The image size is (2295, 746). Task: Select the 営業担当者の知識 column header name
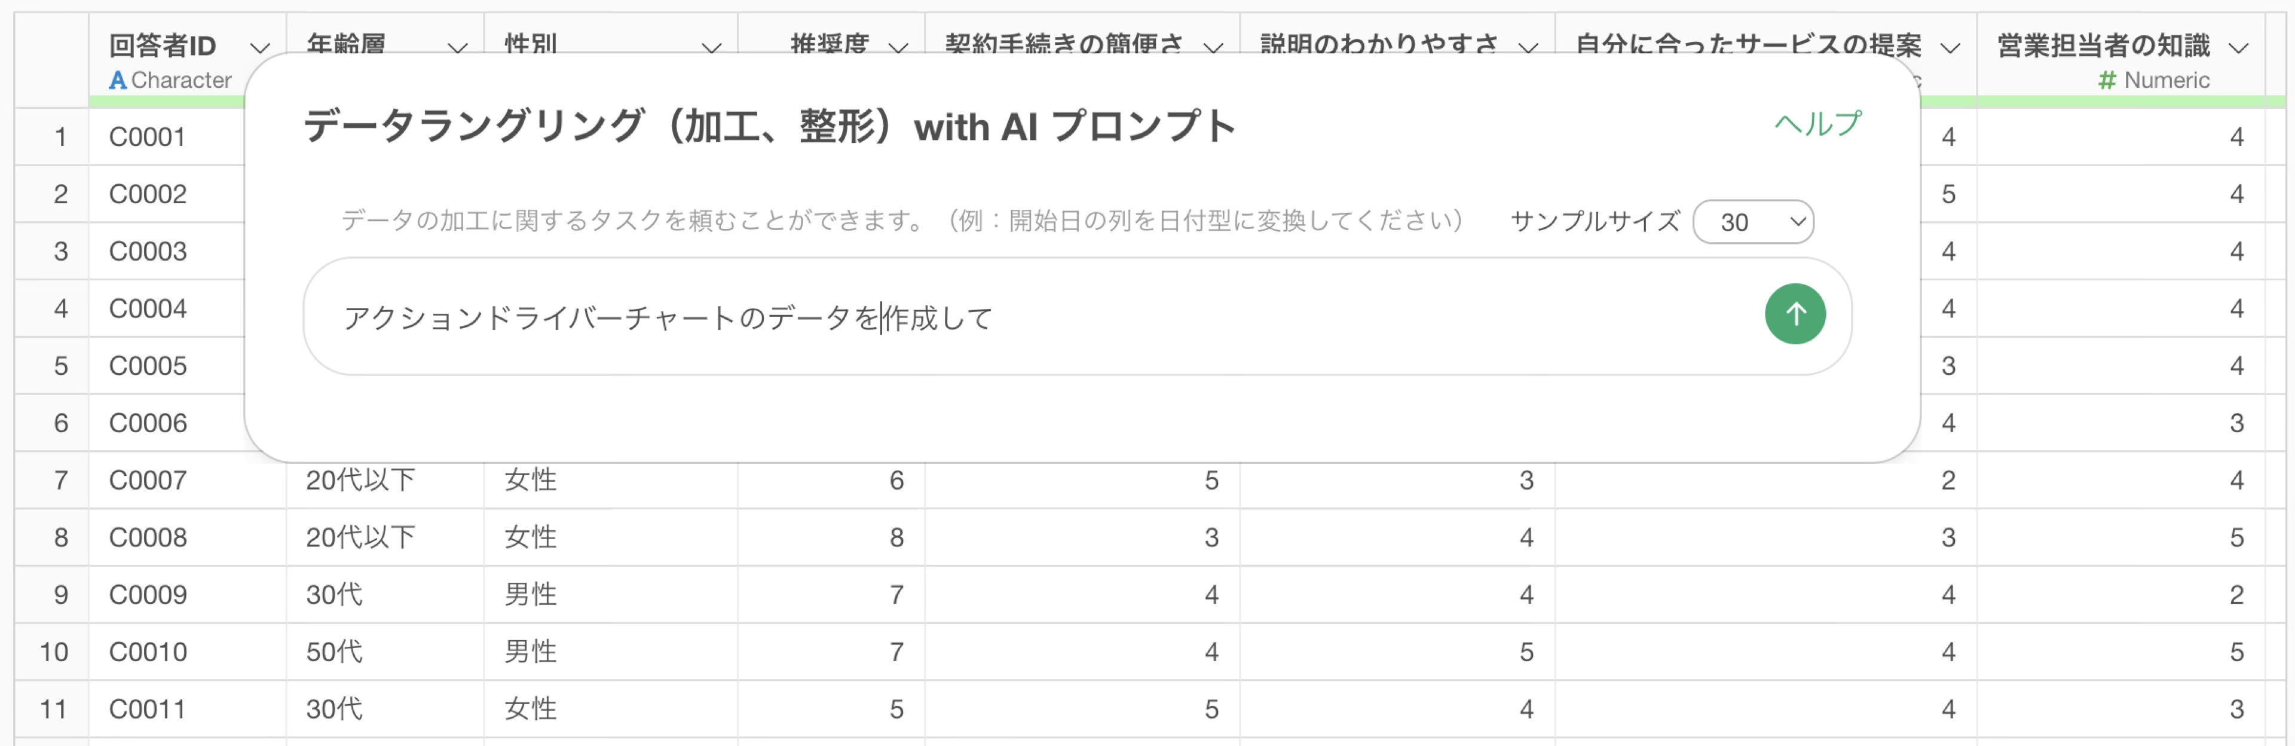click(2104, 45)
